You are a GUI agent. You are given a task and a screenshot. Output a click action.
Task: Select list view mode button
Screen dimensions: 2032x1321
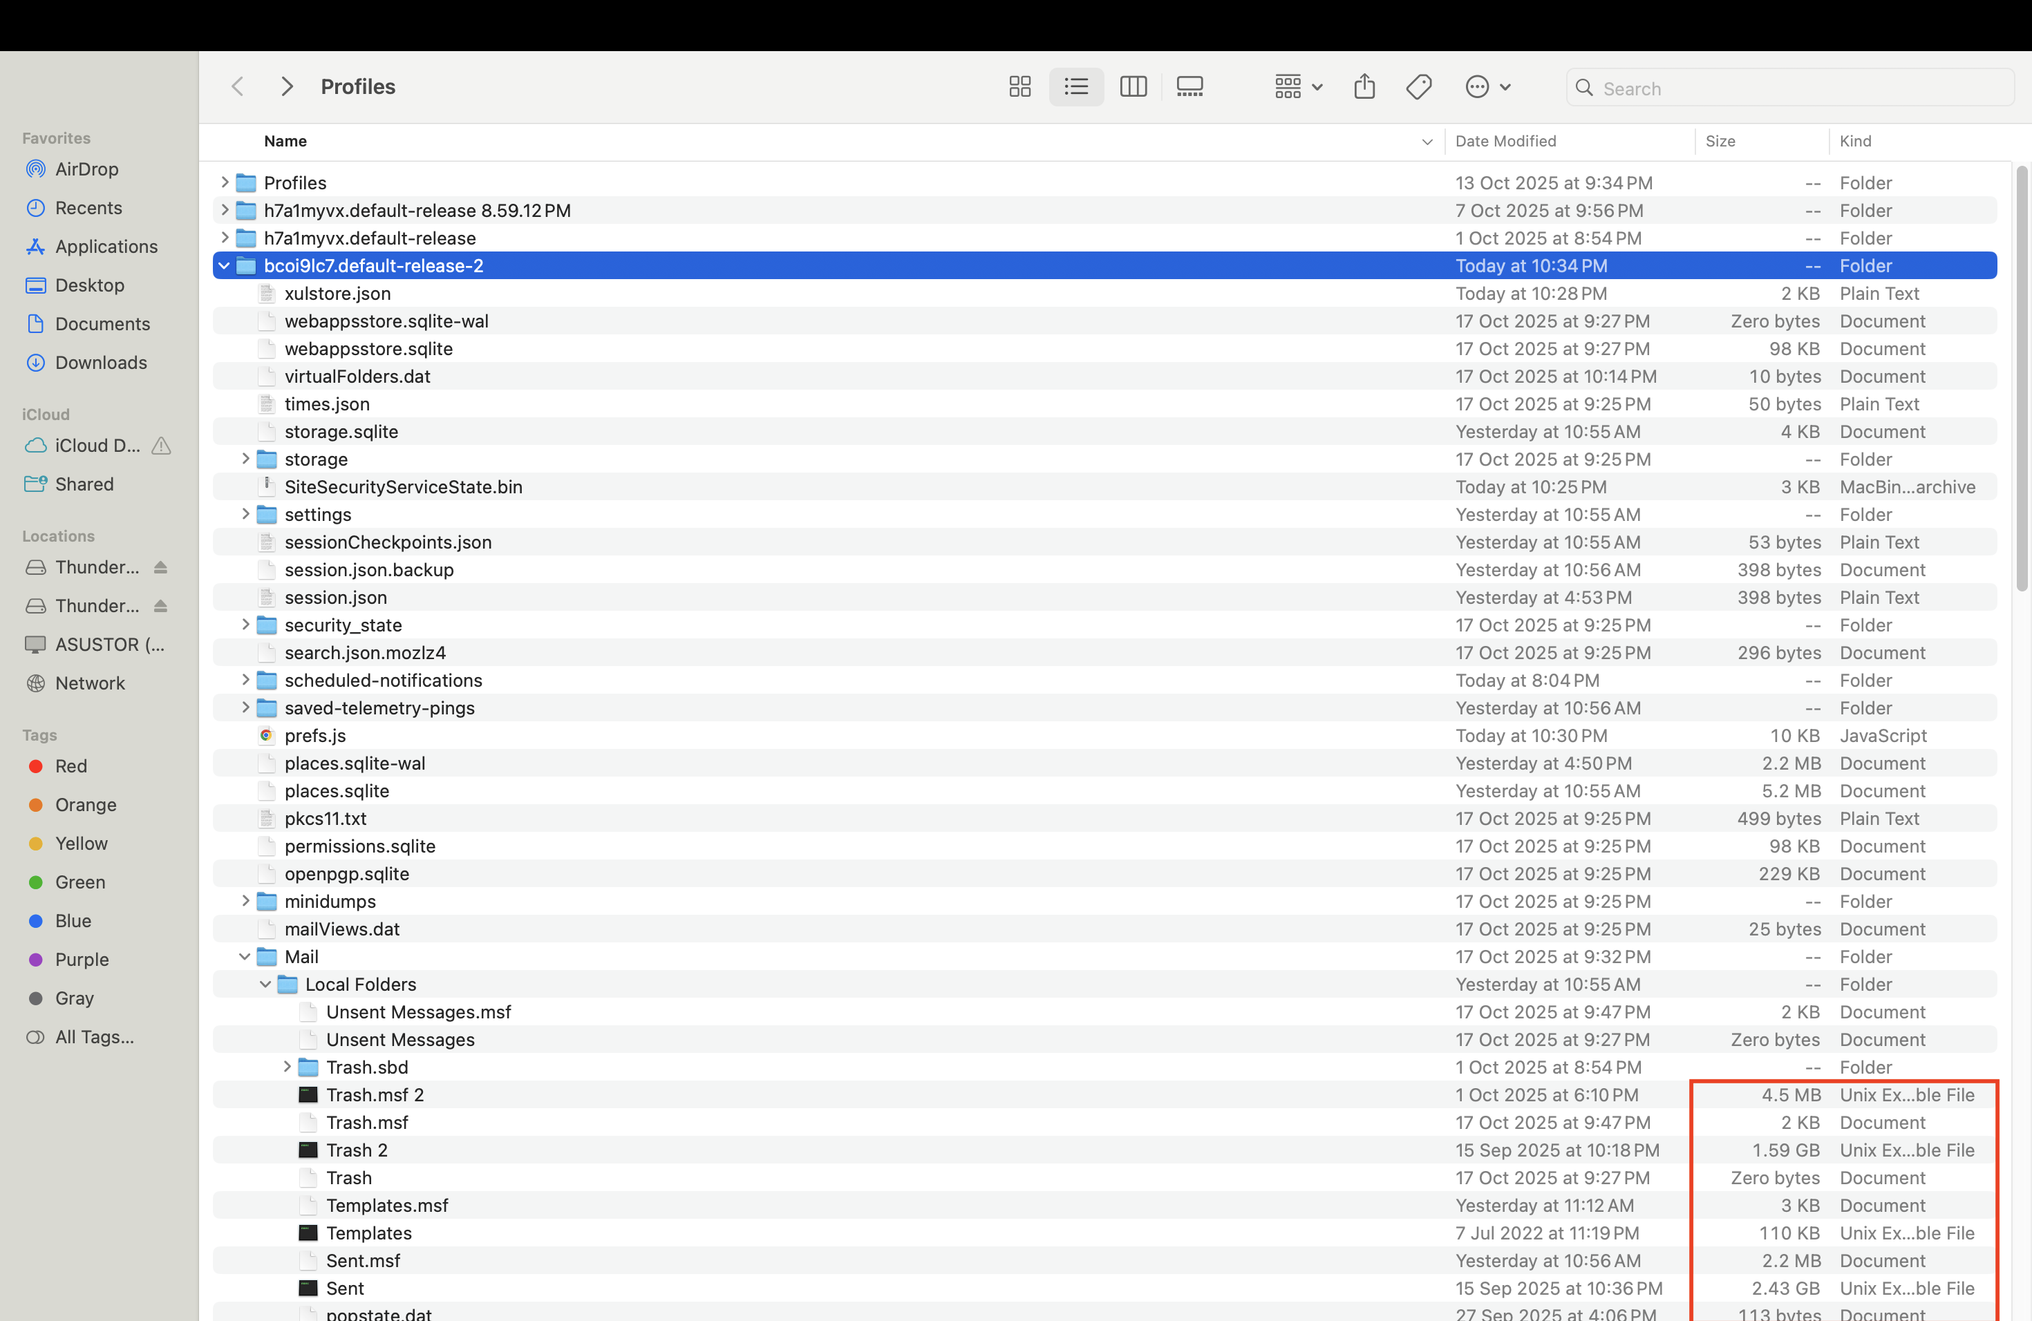1075,87
